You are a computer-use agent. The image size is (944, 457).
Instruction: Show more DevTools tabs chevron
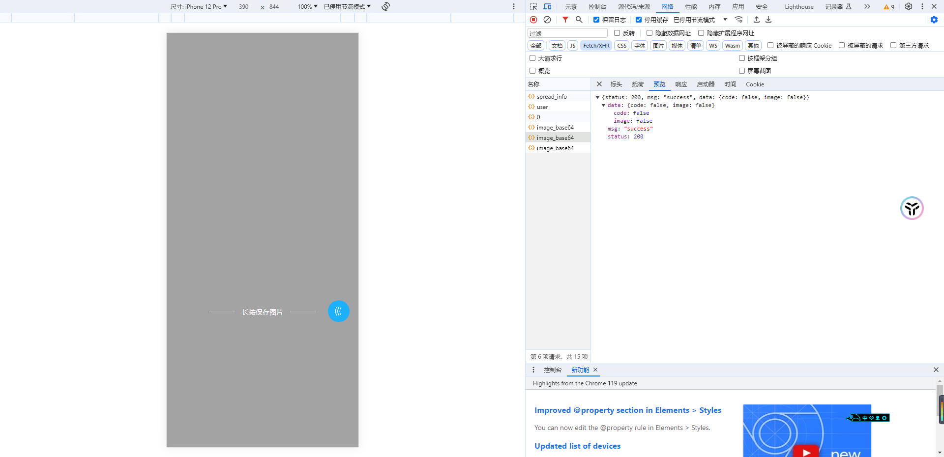(867, 6)
